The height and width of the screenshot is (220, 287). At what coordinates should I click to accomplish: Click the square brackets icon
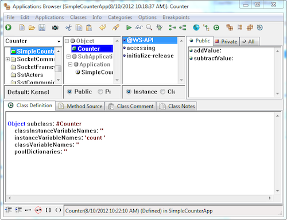pyautogui.click(x=48, y=210)
